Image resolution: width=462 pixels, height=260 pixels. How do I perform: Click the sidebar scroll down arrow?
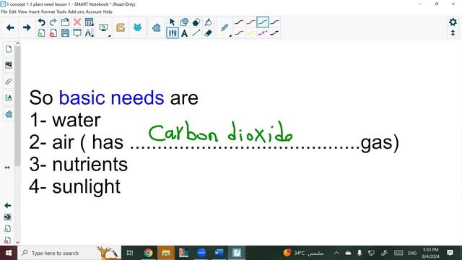[17, 243]
